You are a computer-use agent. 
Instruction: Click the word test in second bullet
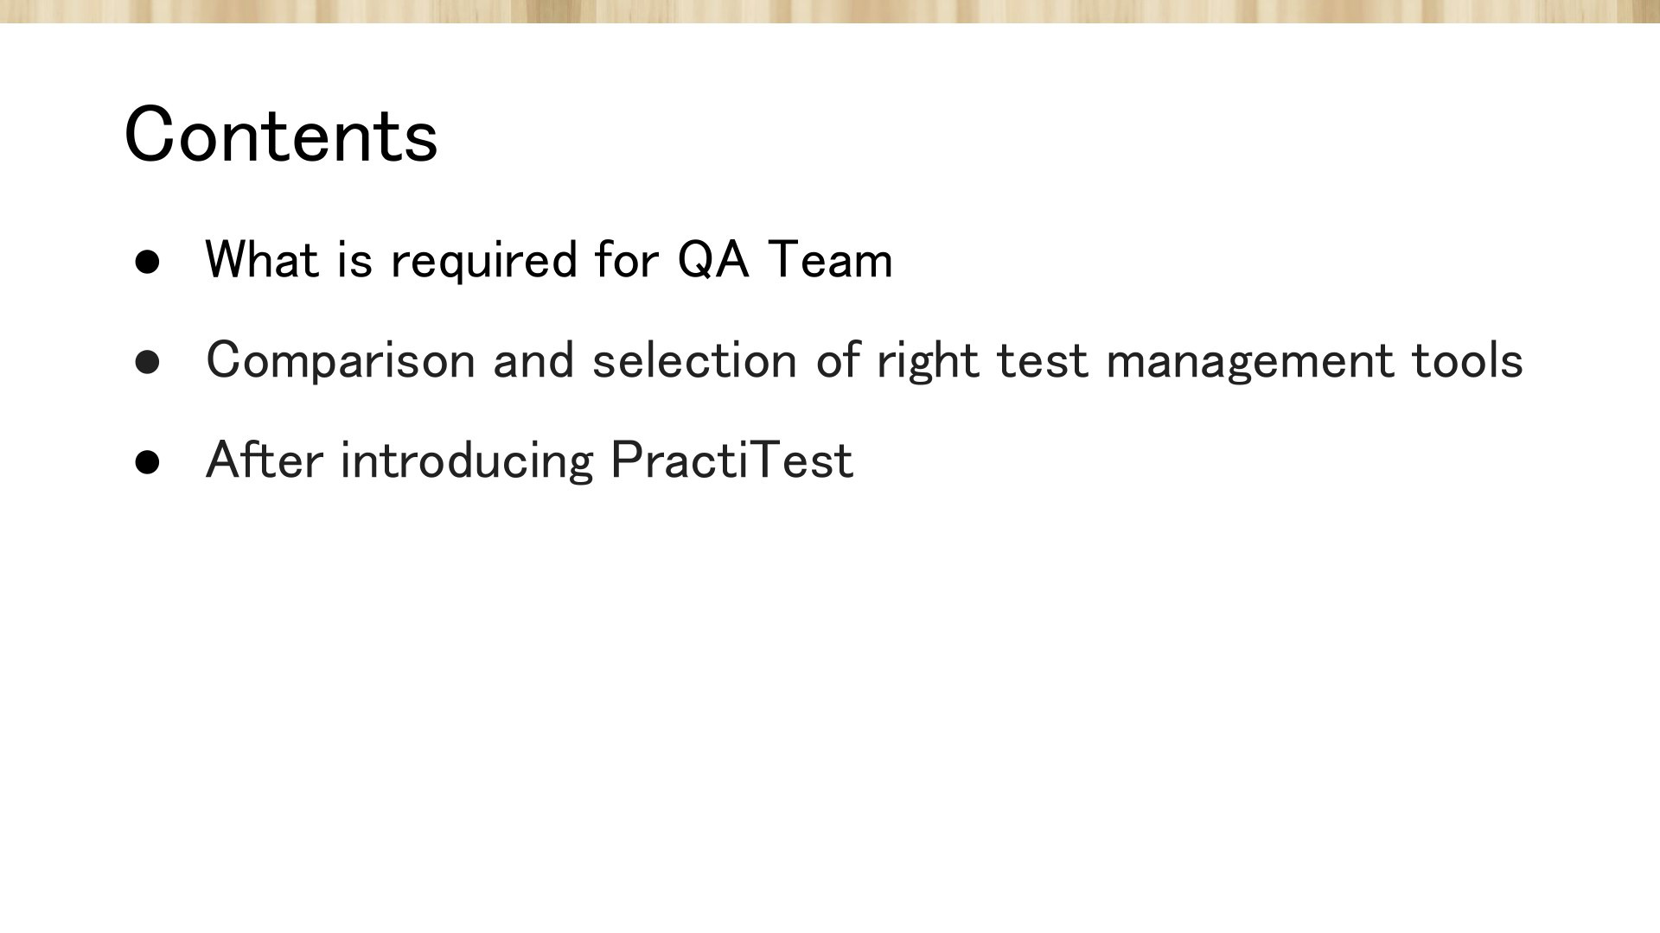(x=1042, y=362)
